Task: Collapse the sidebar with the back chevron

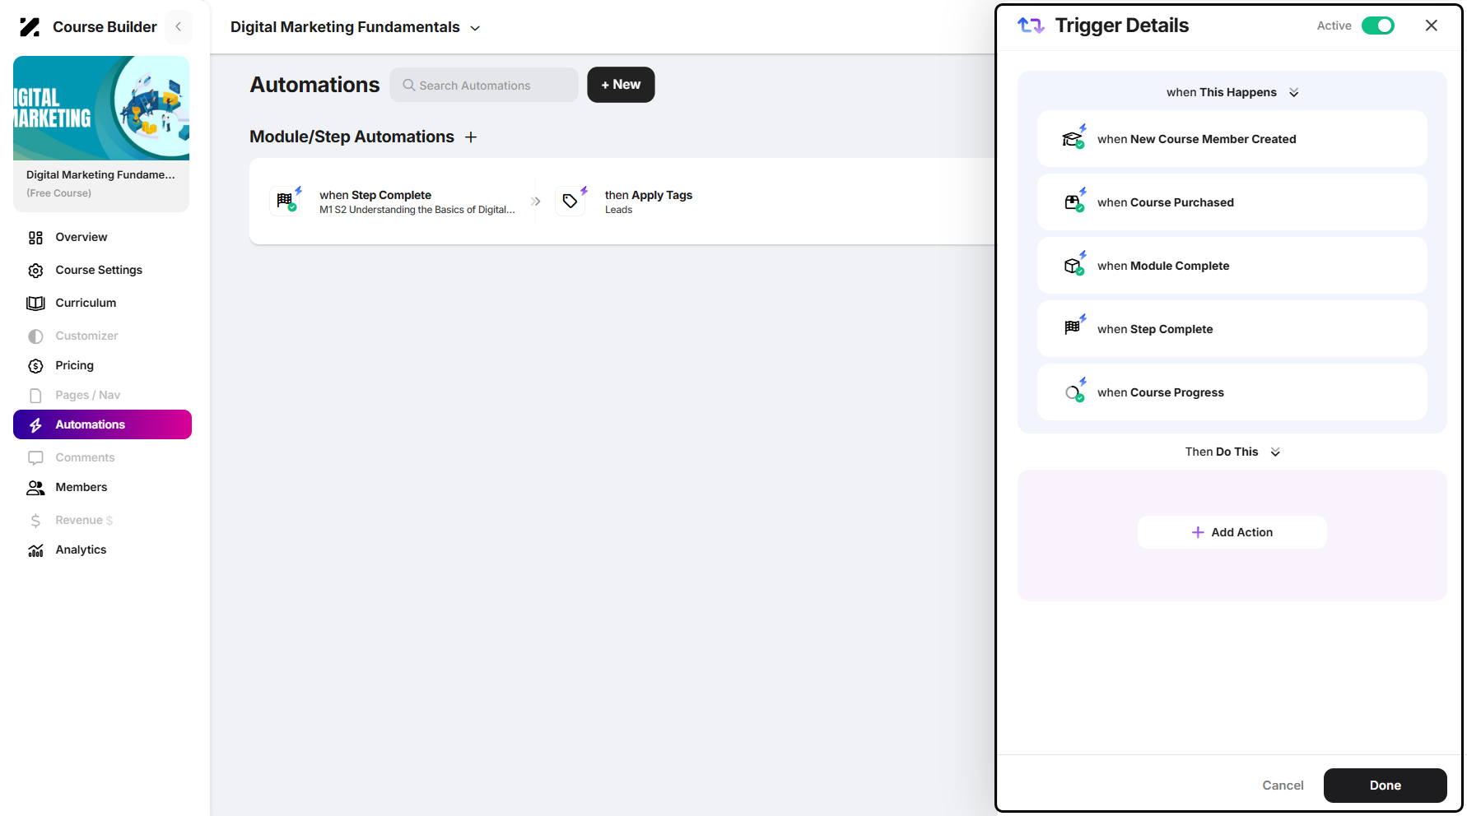Action: click(x=179, y=27)
